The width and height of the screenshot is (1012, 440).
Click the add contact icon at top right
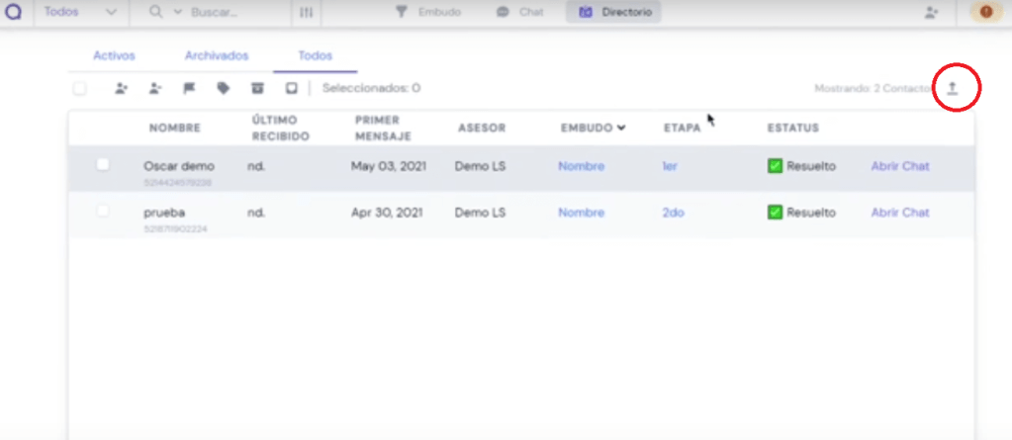click(x=931, y=12)
